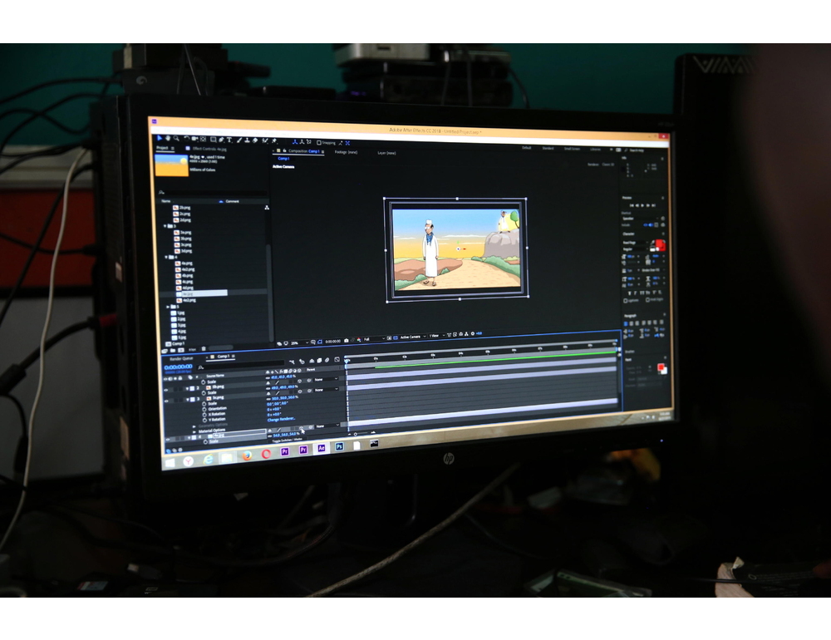
Task: Toggle the Orientation stopwatch
Action: click(204, 409)
